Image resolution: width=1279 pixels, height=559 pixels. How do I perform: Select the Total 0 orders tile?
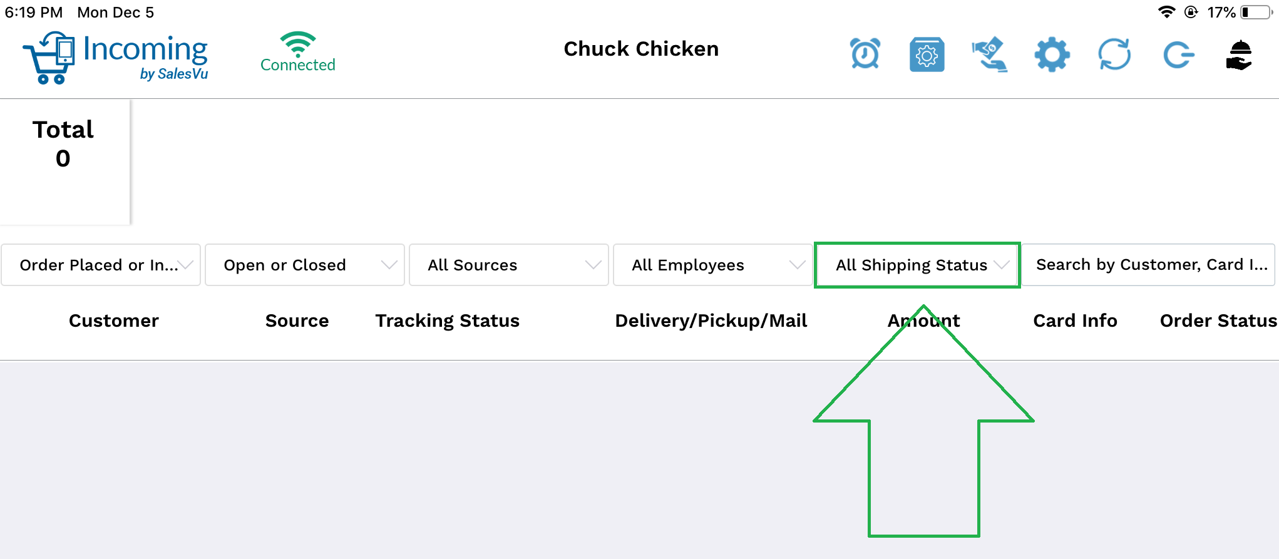[x=64, y=162]
